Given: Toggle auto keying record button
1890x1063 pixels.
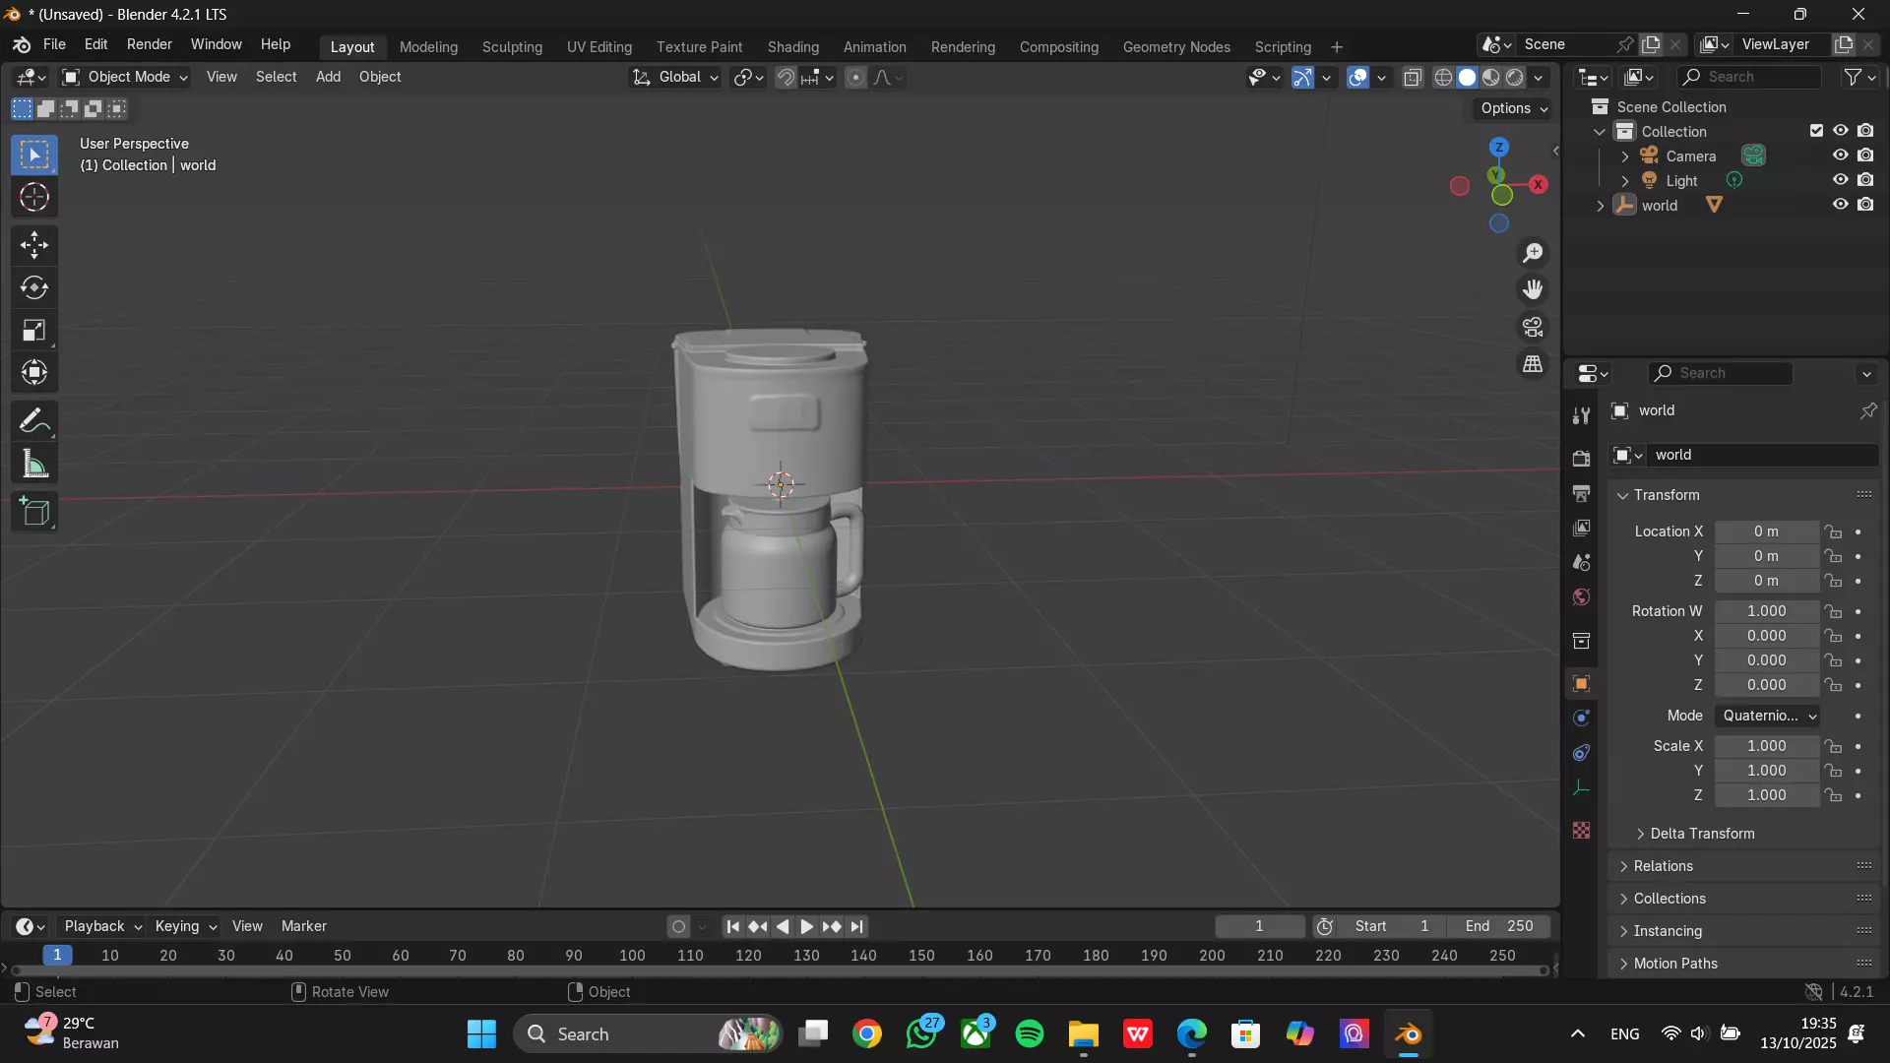Looking at the screenshot, I should [x=678, y=926].
